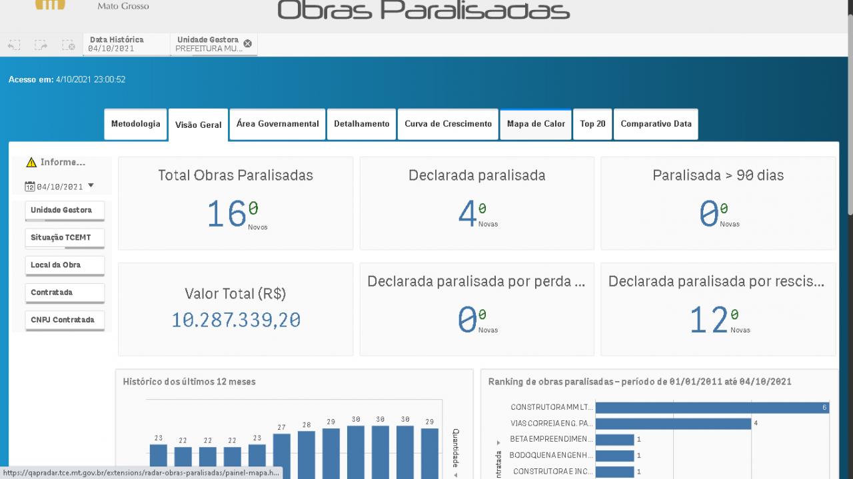Click the warning triangle icon beside Informe

coord(31,163)
